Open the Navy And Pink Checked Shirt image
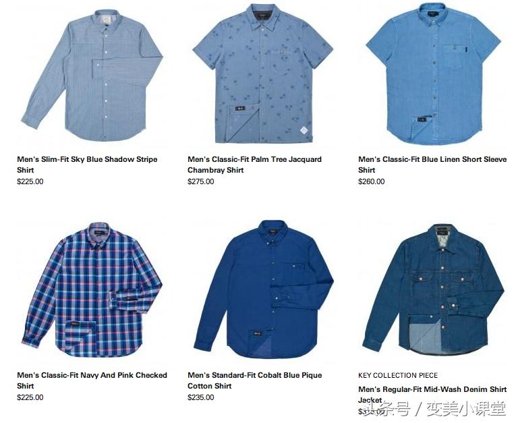Screen dimensions: 516x423 tap(92, 289)
